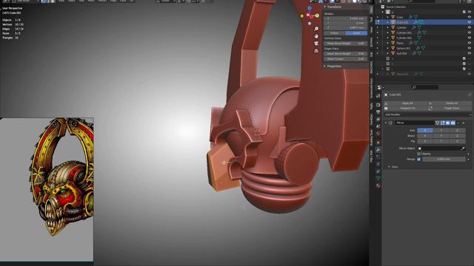Click the mesh icon of Cube object
474x266 pixels.
coord(393,17)
